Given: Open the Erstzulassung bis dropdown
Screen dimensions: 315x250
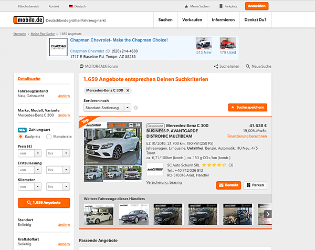Looking at the screenshot, I should click(x=58, y=170).
